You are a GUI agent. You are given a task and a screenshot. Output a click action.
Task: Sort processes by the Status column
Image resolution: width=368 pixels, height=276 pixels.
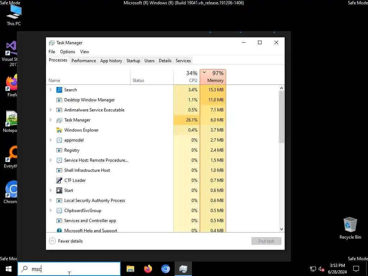click(152, 77)
